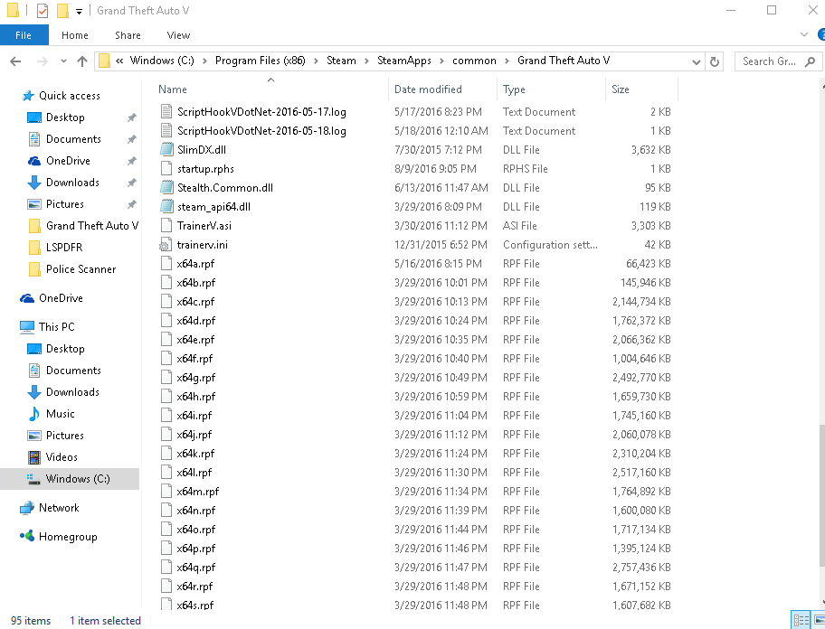Expand the chevron after common in breadcrumb

pos(507,61)
